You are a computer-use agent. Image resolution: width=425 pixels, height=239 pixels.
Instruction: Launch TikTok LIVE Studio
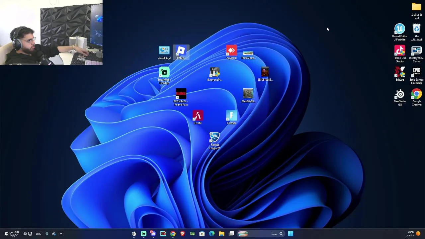[400, 54]
